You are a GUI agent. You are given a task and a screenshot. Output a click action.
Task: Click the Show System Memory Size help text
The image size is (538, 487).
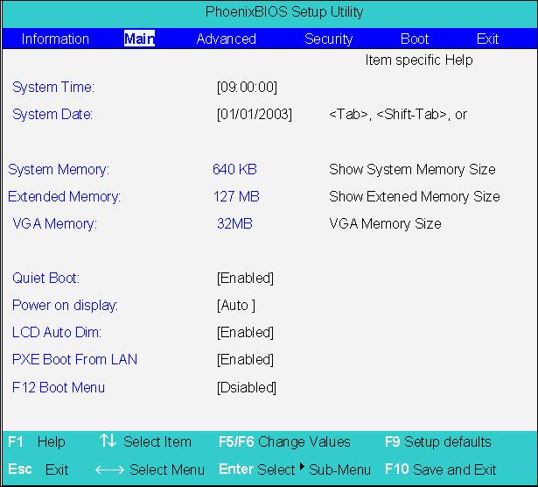pyautogui.click(x=412, y=169)
